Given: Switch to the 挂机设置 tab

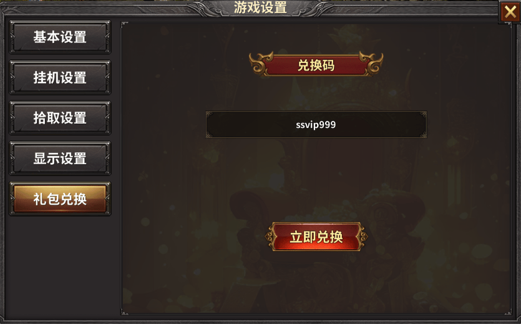Looking at the screenshot, I should 60,77.
